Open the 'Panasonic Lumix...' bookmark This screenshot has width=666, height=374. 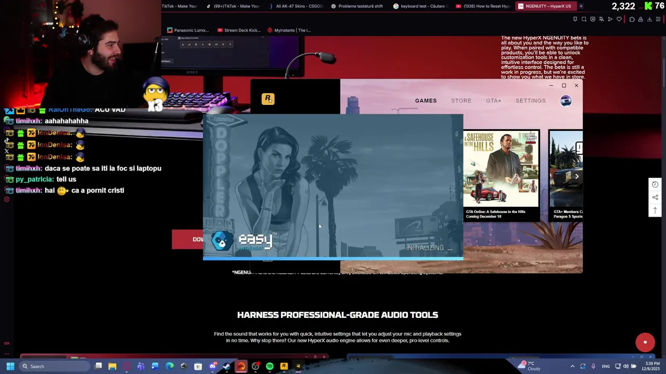(188, 30)
